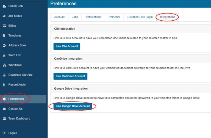Open Workflows via its blocks icon
Viewport: 211px width, 138px height.
coord(4,65)
